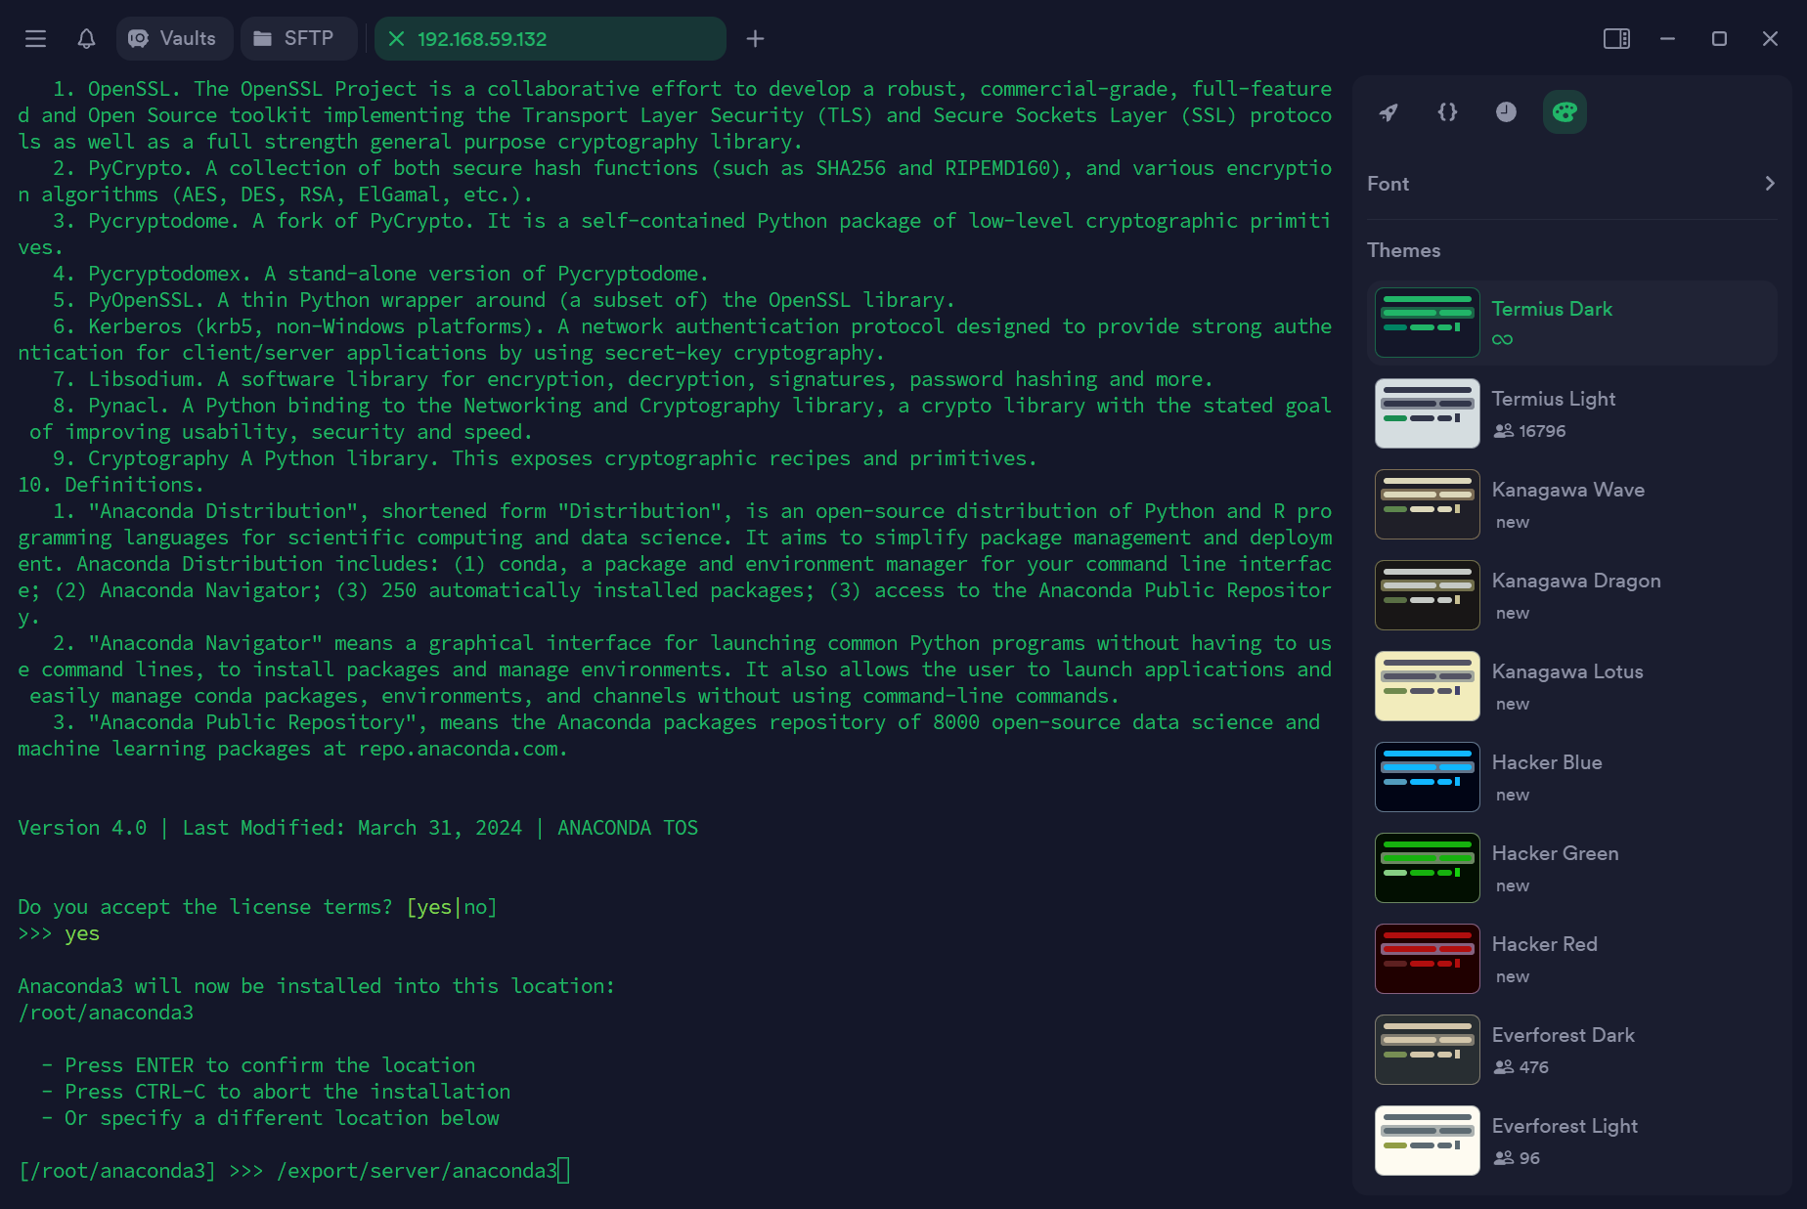The image size is (1807, 1209).
Task: Select the Hacker Green theme thumbnail
Action: point(1428,868)
